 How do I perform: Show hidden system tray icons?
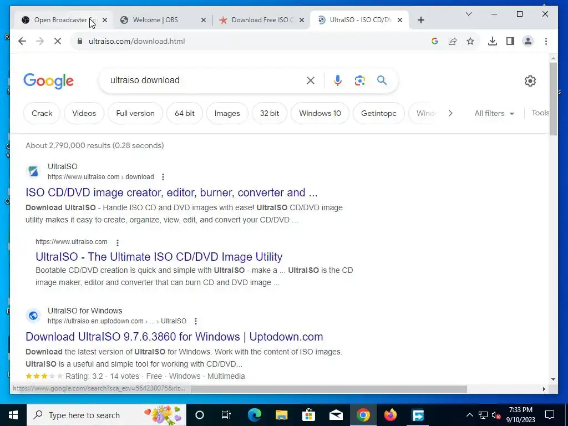coord(469,415)
